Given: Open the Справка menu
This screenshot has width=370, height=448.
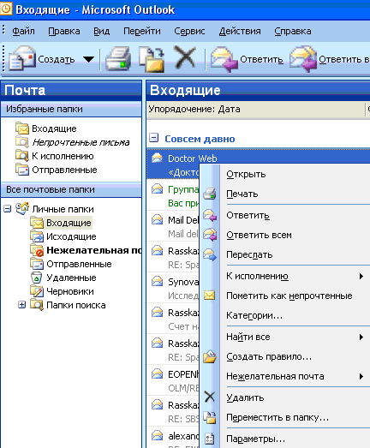Looking at the screenshot, I should 293,31.
